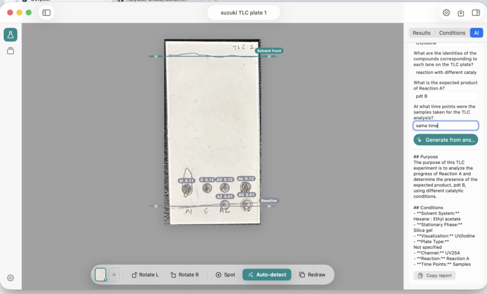This screenshot has height=294, width=487.
Task: Select the AZ 0.12 spot label
Action: click(x=225, y=180)
